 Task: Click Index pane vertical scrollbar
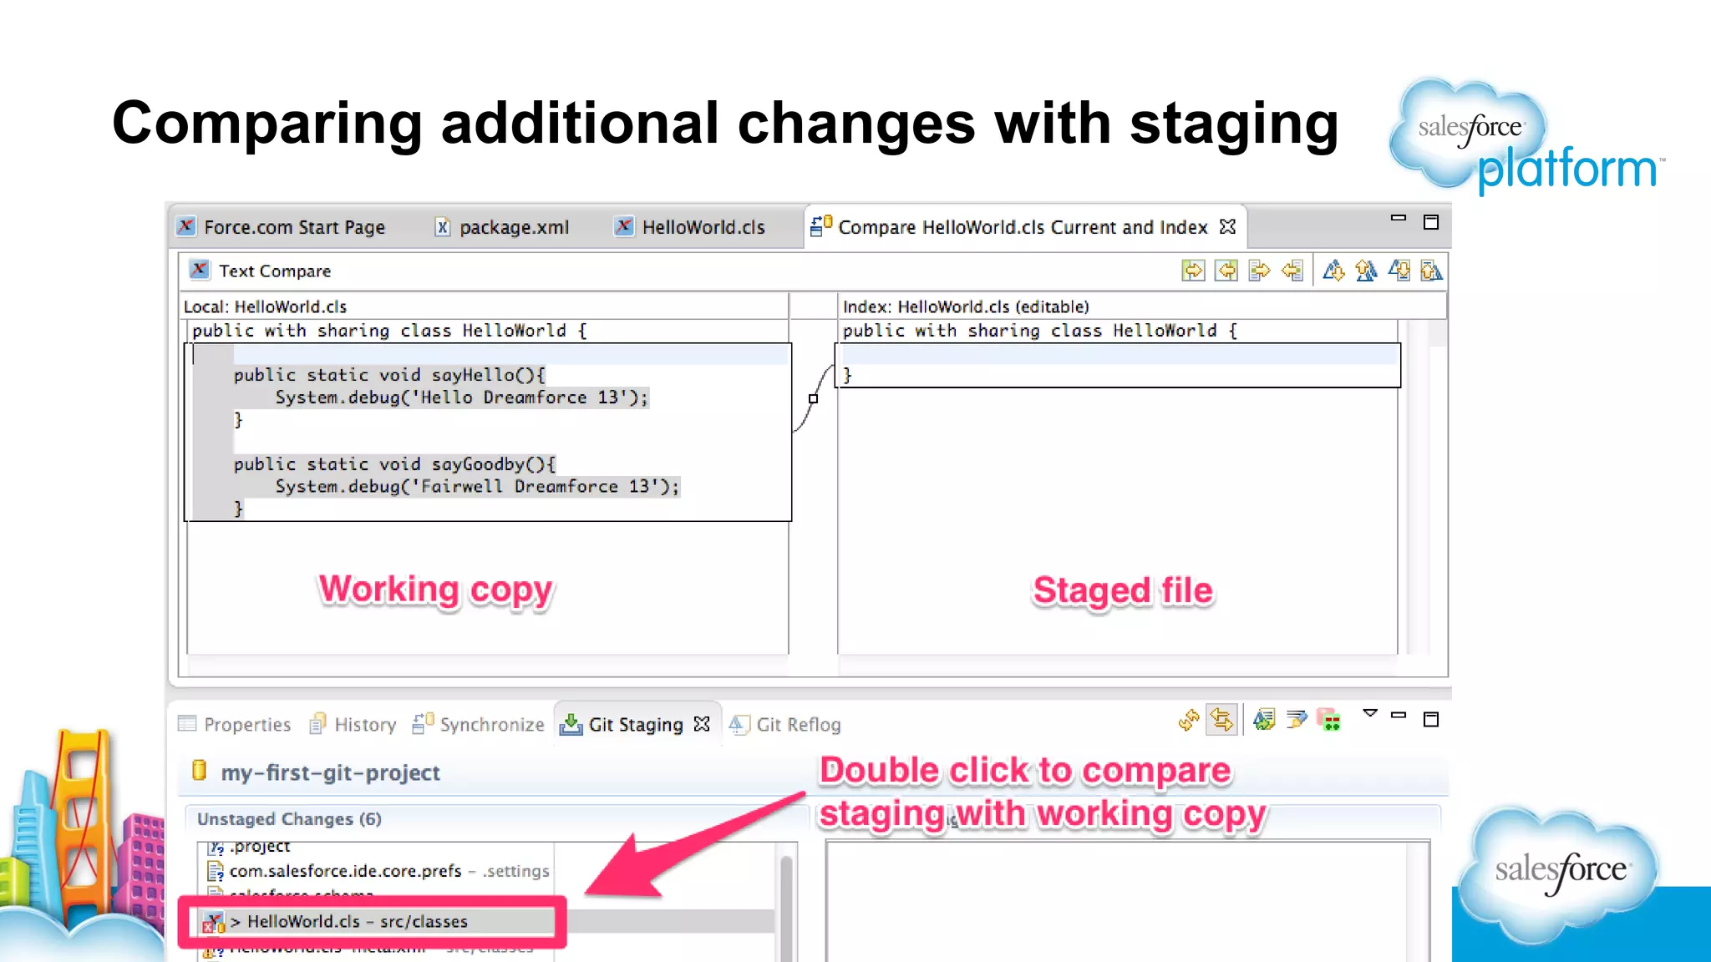point(1417,486)
